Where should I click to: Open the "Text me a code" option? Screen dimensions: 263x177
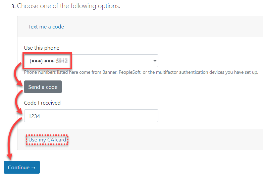pos(46,27)
